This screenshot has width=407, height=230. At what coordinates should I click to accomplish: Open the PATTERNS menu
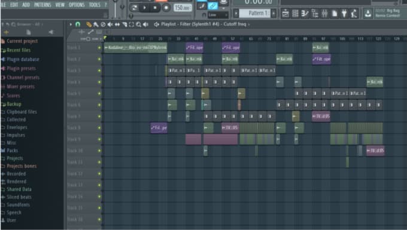[42, 5]
